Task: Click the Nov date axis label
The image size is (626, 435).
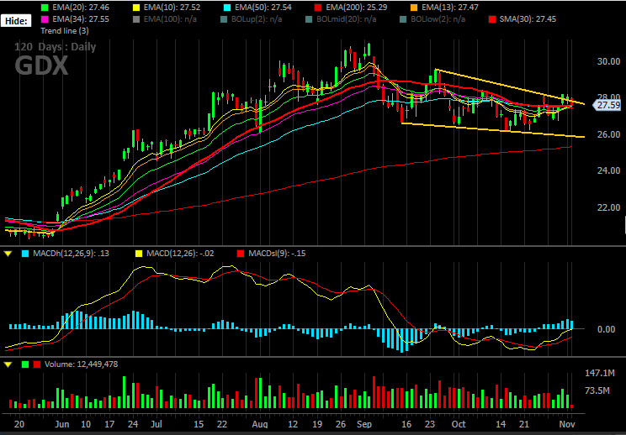Action: pyautogui.click(x=566, y=423)
